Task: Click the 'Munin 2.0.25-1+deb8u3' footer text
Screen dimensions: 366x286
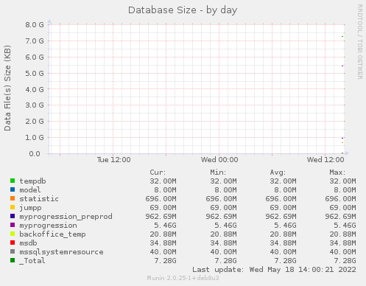Action: click(183, 278)
